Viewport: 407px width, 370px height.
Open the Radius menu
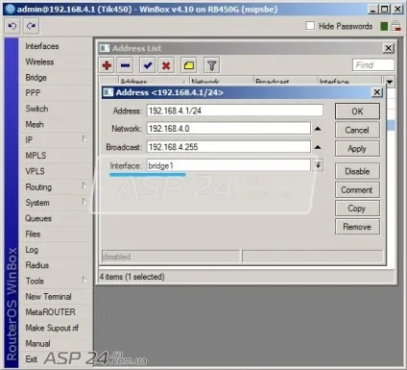(x=37, y=265)
